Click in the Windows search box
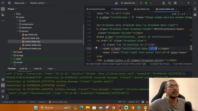198x111 pixels. (55, 108)
